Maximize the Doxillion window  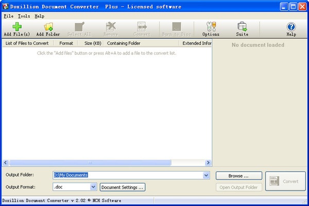293,7
